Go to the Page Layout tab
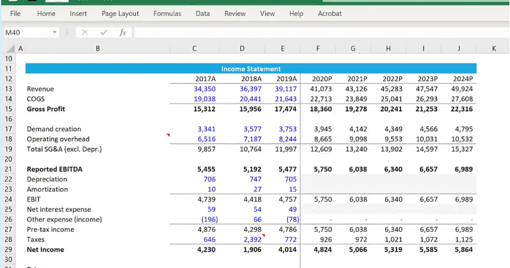The height and width of the screenshot is (268, 510). 120,14
